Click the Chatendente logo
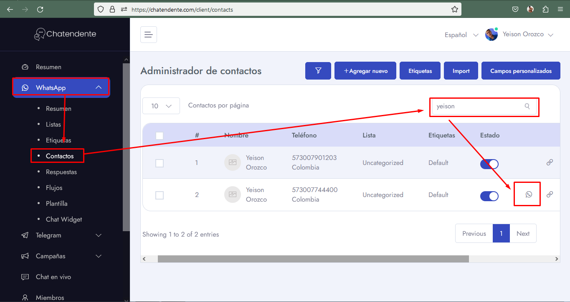570x302 pixels. [x=65, y=34]
